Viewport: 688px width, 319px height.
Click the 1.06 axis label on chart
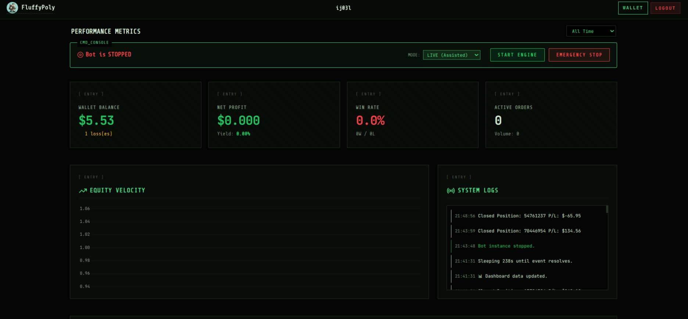85,208
